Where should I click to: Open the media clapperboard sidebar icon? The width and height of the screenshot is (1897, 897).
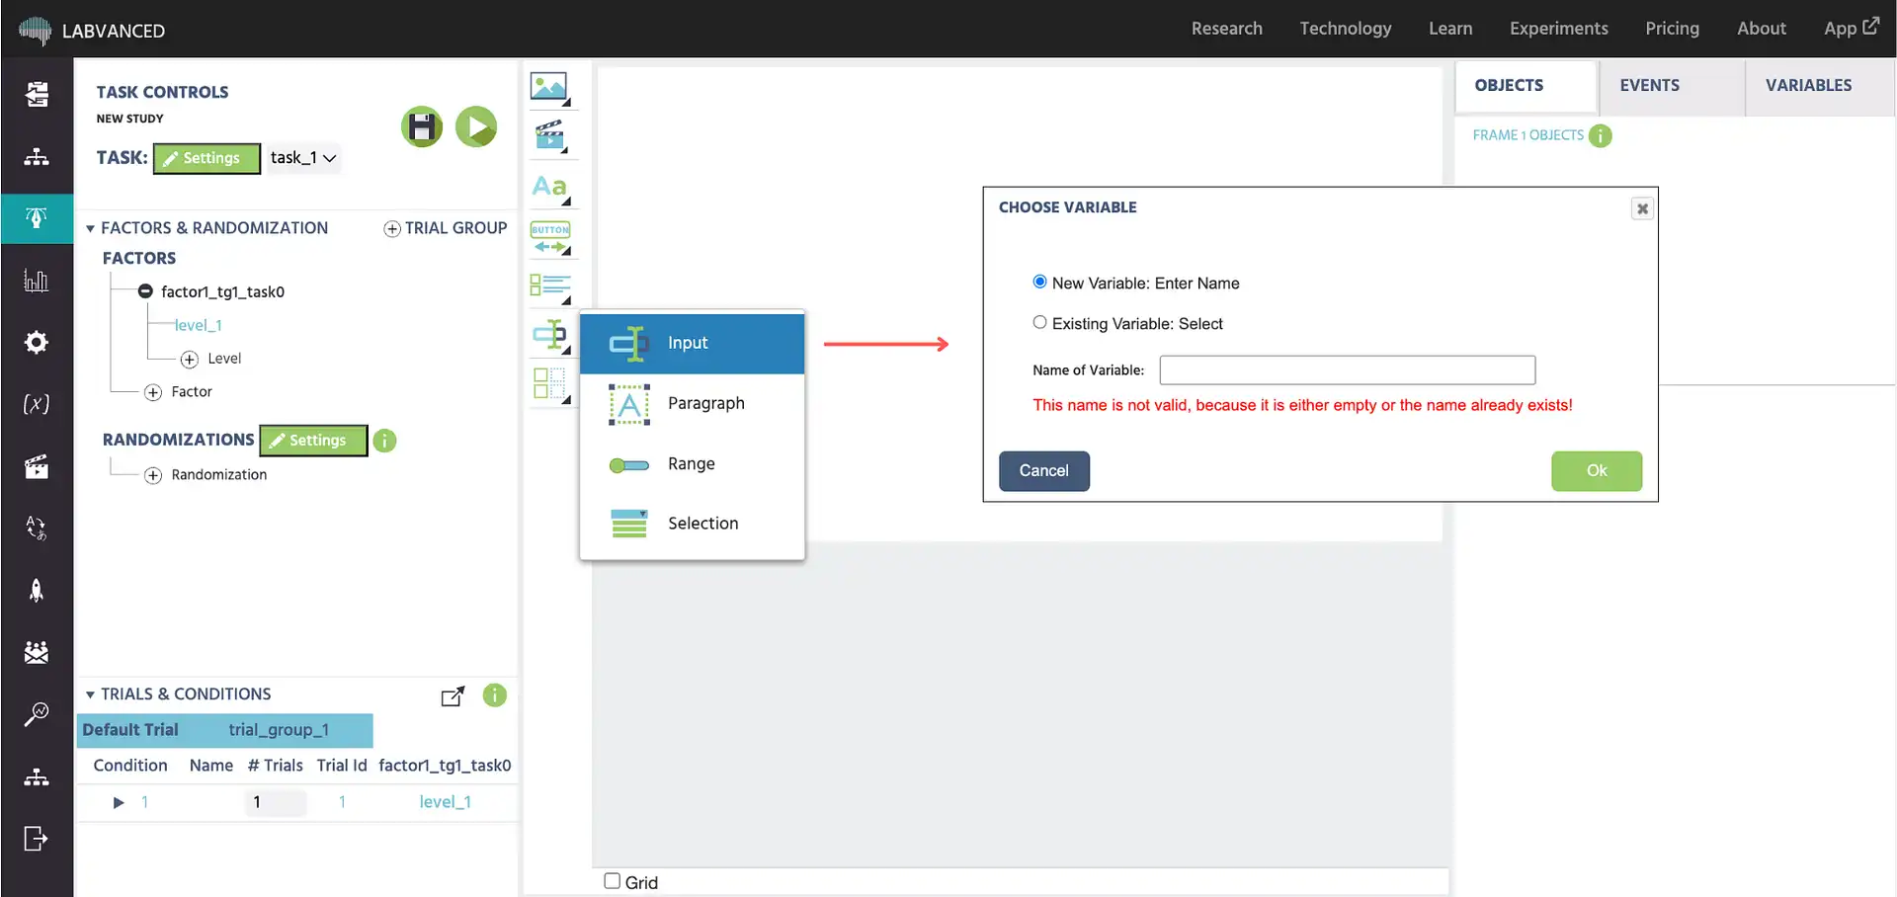pos(37,466)
